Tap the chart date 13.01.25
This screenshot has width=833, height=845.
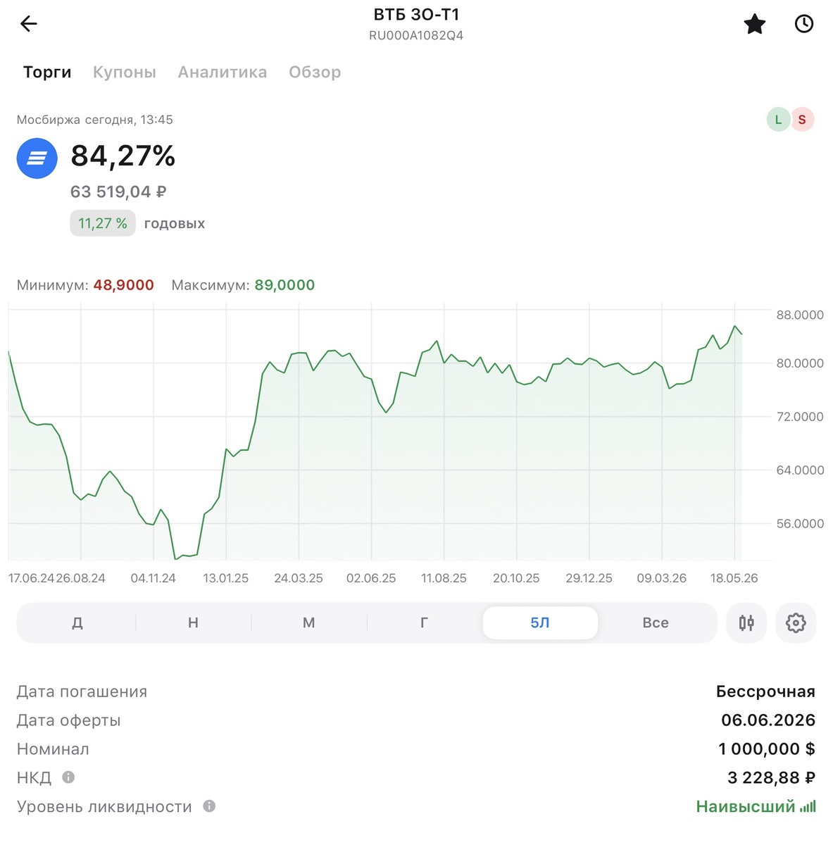(226, 578)
